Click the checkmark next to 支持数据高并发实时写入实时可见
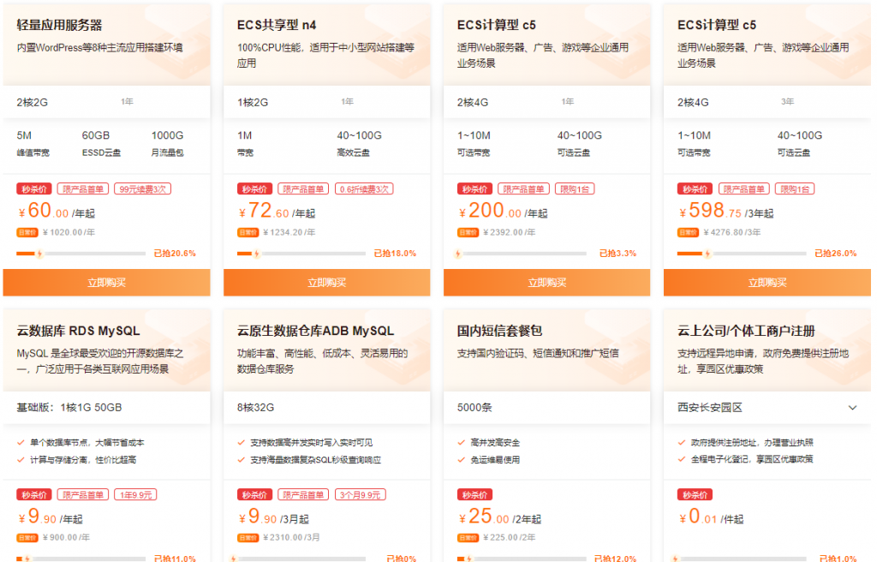Image resolution: width=877 pixels, height=562 pixels. pos(241,443)
